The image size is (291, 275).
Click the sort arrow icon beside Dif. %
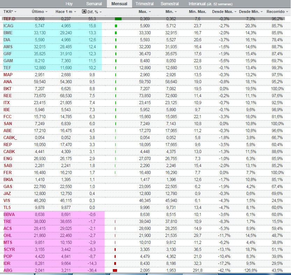[x=84, y=12]
